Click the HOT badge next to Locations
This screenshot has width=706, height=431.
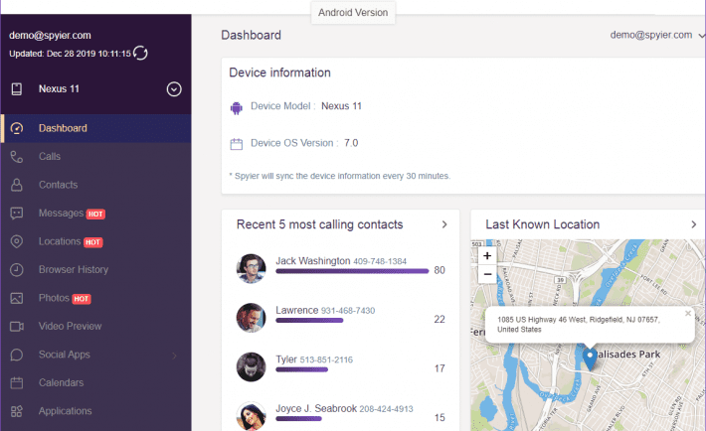[92, 242]
